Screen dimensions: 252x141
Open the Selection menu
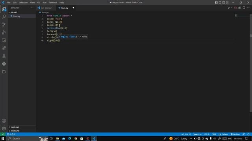click(x=23, y=3)
